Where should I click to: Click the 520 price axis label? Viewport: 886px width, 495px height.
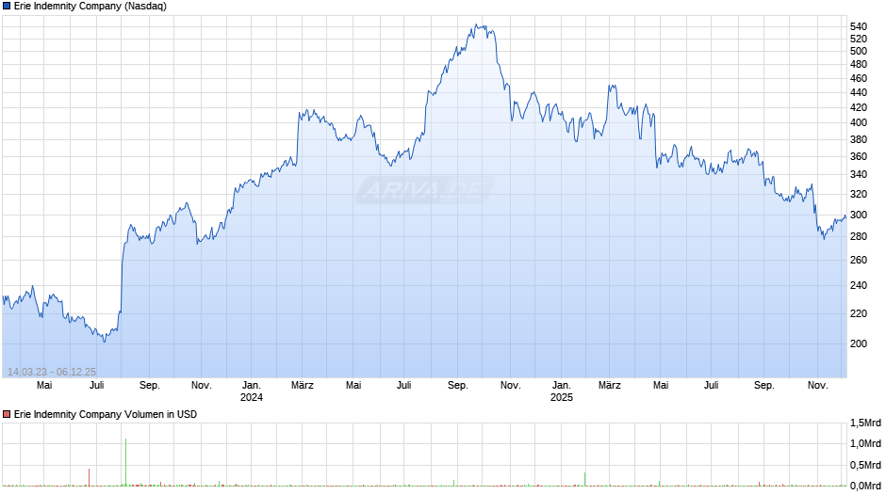coord(859,39)
